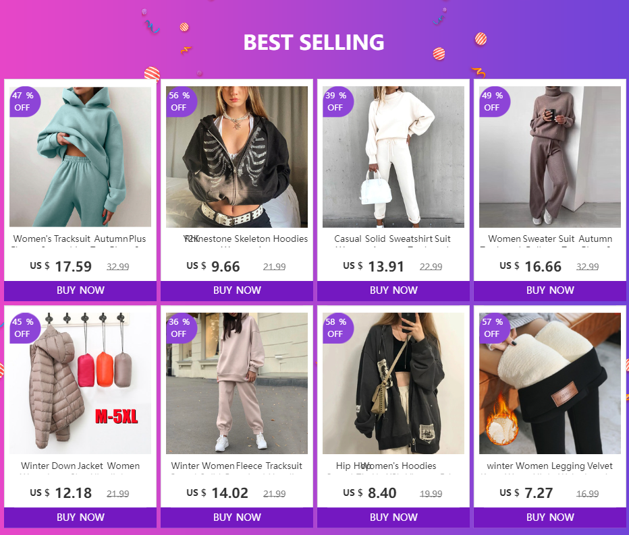Click Buy Now for Women Legging Velvet
Viewport: 629px width, 535px height.
[x=550, y=517]
